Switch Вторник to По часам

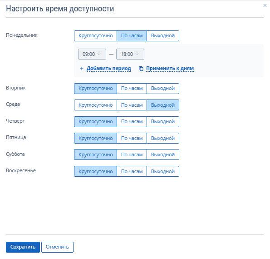point(132,89)
